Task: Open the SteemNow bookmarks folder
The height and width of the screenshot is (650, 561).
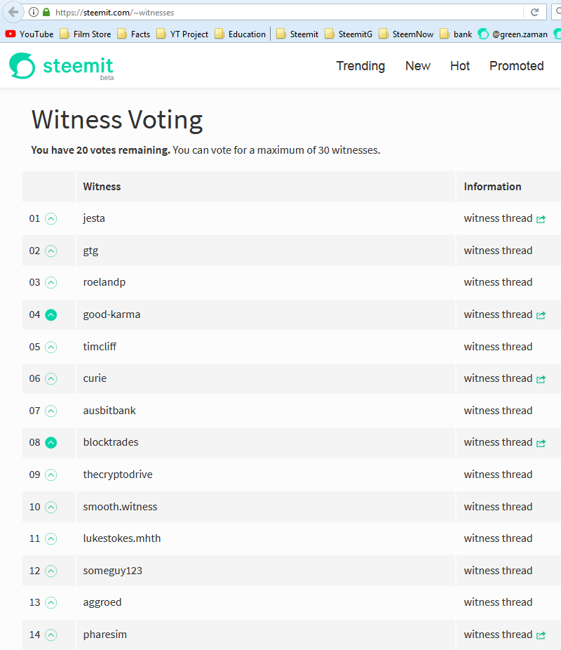Action: click(405, 34)
